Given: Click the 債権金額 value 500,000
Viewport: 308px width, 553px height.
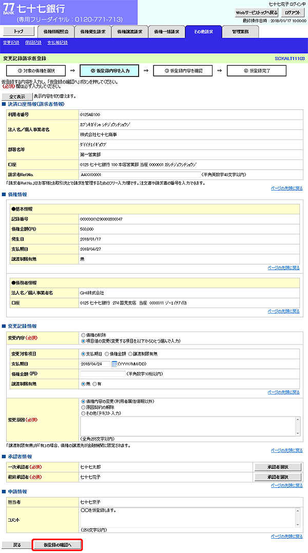Looking at the screenshot, I should tap(87, 229).
